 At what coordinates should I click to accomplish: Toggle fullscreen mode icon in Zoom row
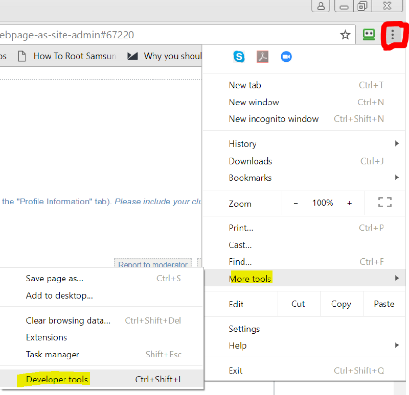click(384, 203)
